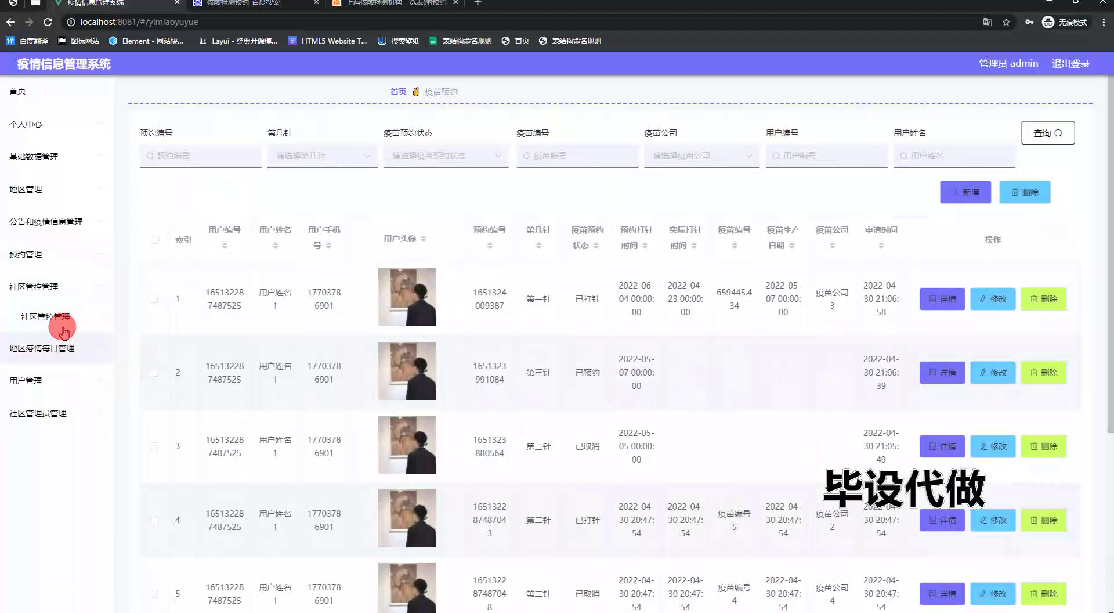Viewport: 1114px width, 613px height.
Task: Focus the 用户姓名 search input
Action: point(954,156)
